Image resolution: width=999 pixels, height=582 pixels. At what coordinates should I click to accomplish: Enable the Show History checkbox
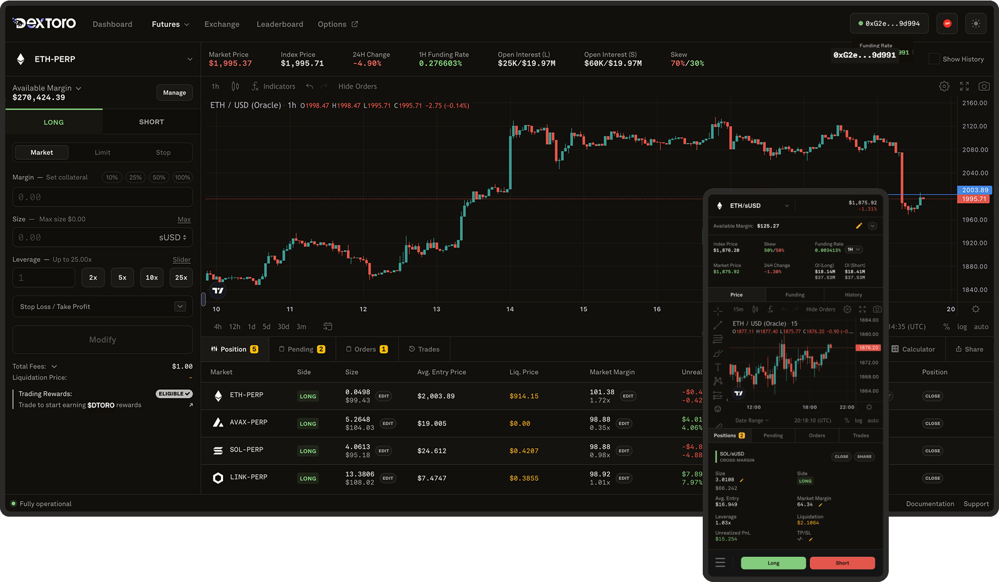coord(934,59)
